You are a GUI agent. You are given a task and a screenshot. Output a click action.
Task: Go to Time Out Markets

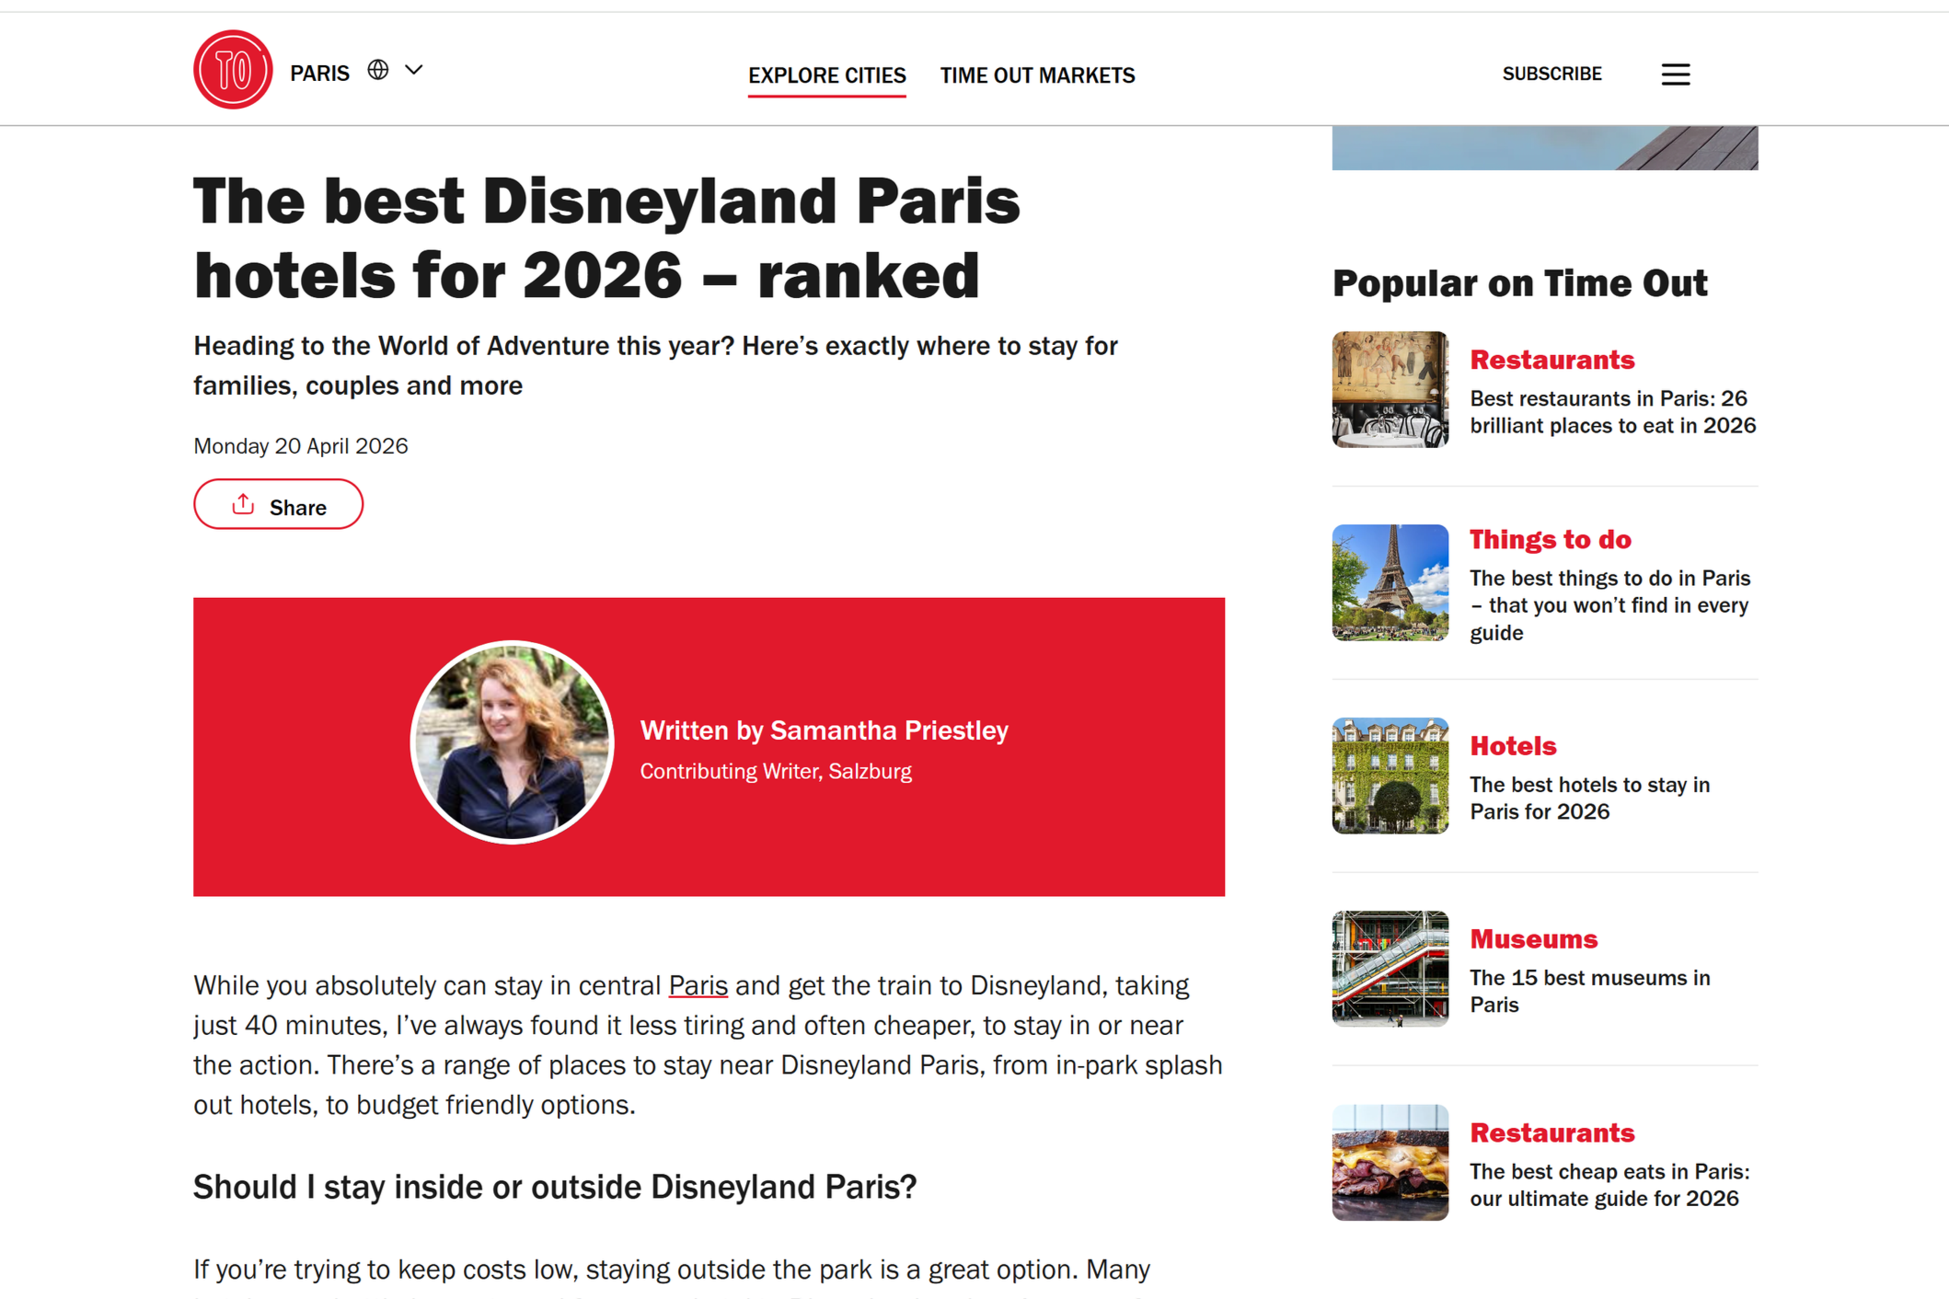[1037, 75]
